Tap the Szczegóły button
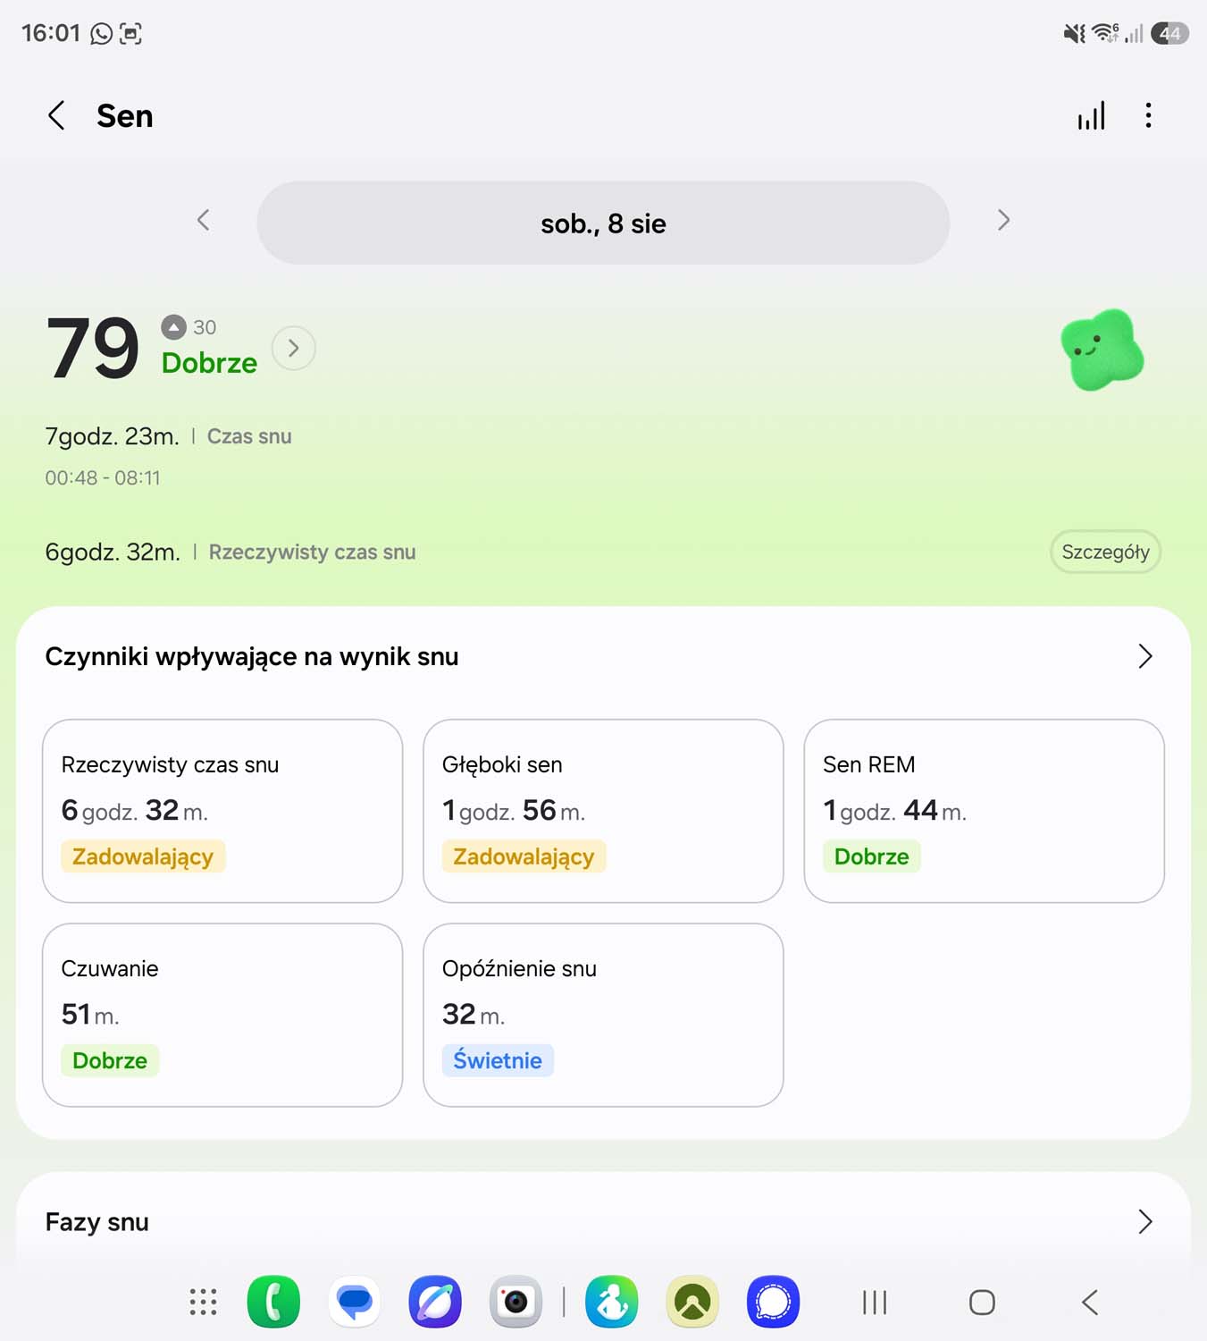Image resolution: width=1207 pixels, height=1341 pixels. [x=1105, y=552]
